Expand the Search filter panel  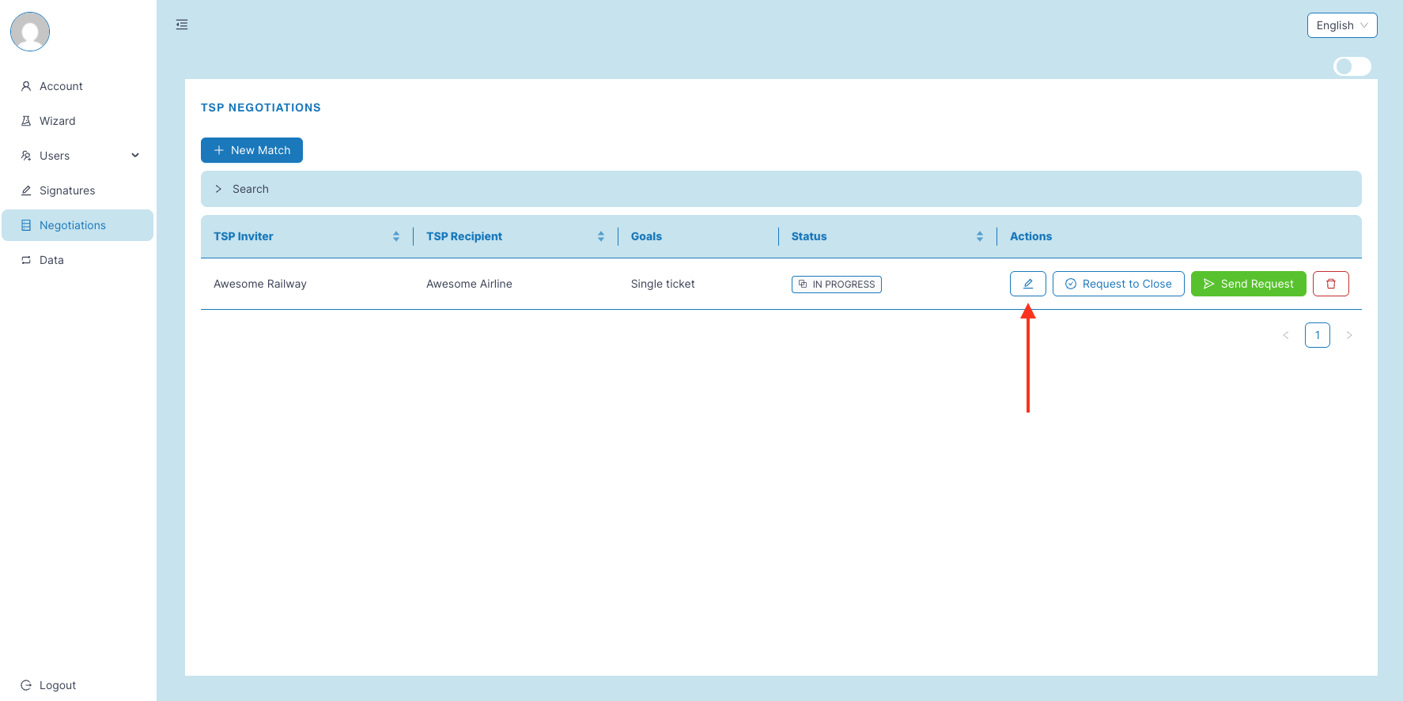click(x=250, y=189)
